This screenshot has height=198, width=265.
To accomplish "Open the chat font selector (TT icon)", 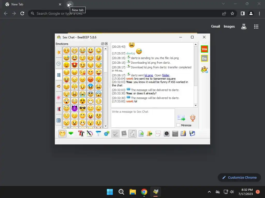I will [81, 134].
